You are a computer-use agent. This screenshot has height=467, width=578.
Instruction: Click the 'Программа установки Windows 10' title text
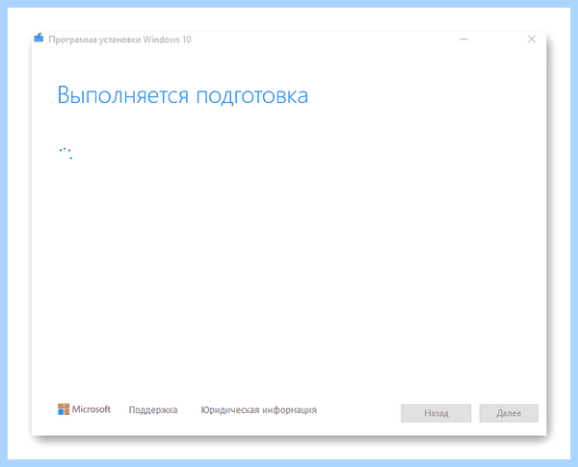pyautogui.click(x=119, y=39)
